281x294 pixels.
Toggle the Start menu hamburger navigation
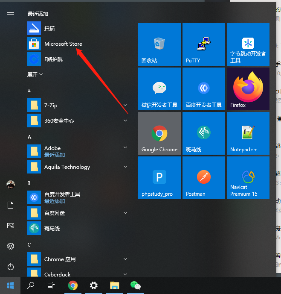(11, 14)
